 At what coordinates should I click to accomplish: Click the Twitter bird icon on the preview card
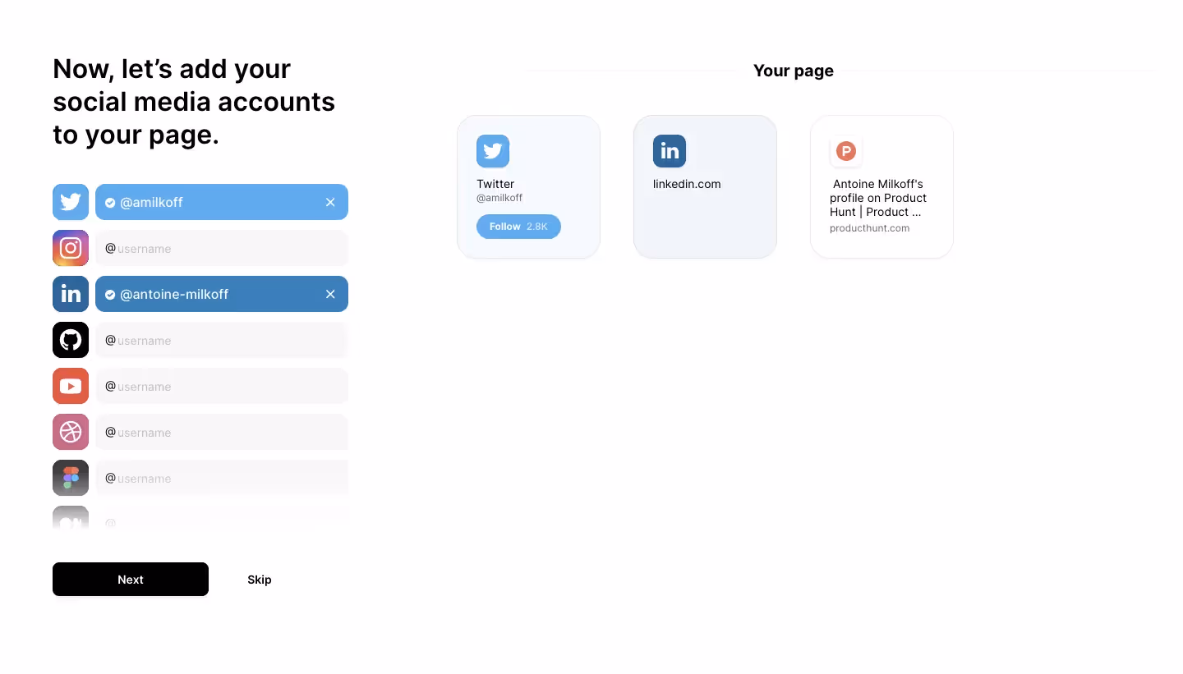(493, 151)
